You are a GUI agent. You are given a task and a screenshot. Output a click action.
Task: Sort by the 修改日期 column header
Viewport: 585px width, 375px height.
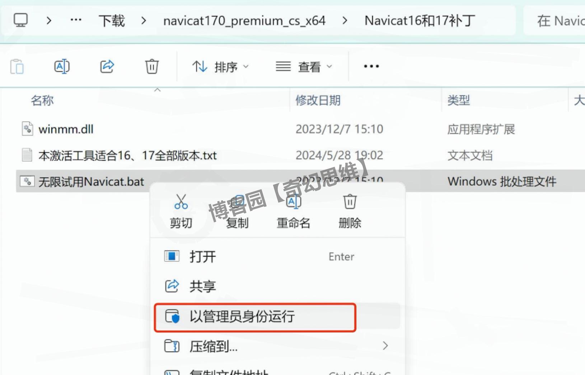point(318,100)
